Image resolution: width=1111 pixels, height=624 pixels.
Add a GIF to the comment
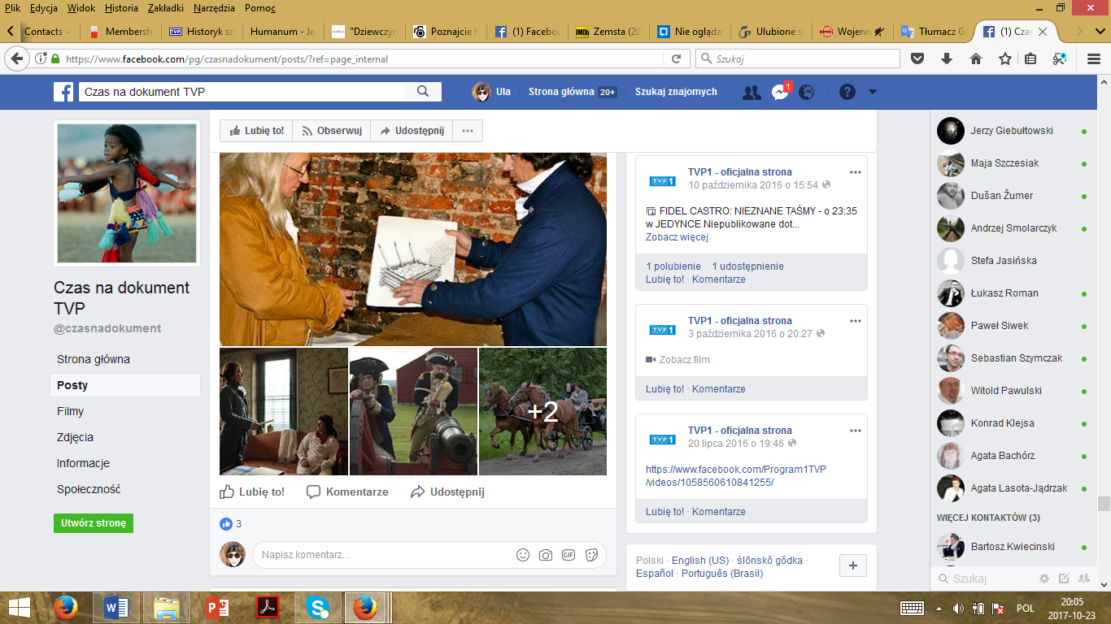tap(569, 555)
